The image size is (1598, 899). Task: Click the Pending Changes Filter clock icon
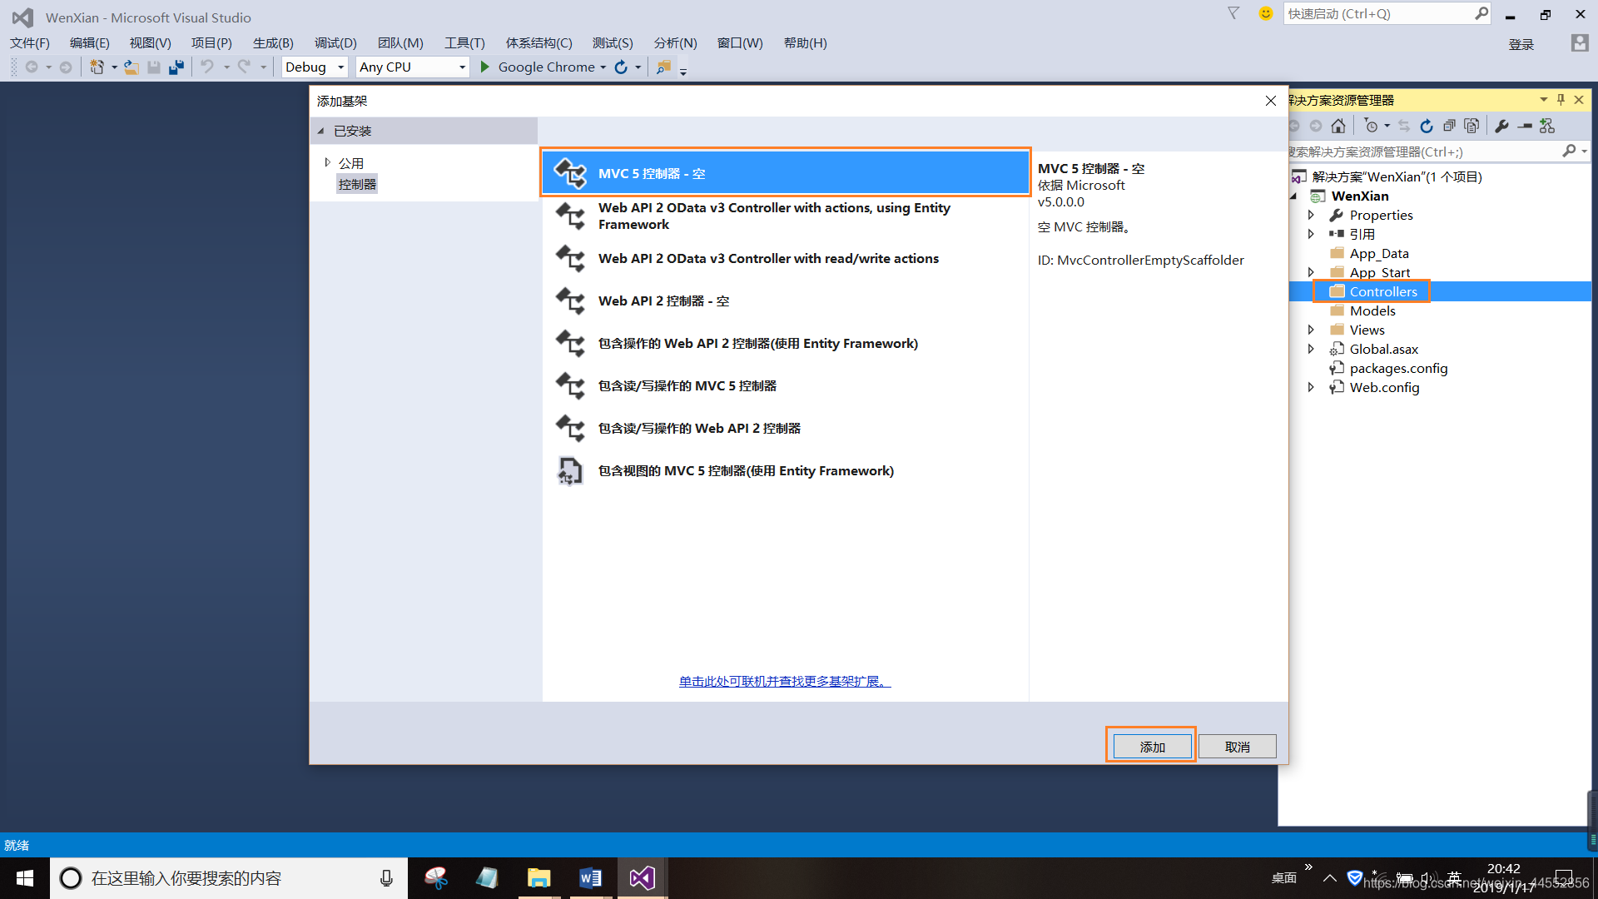pos(1371,126)
